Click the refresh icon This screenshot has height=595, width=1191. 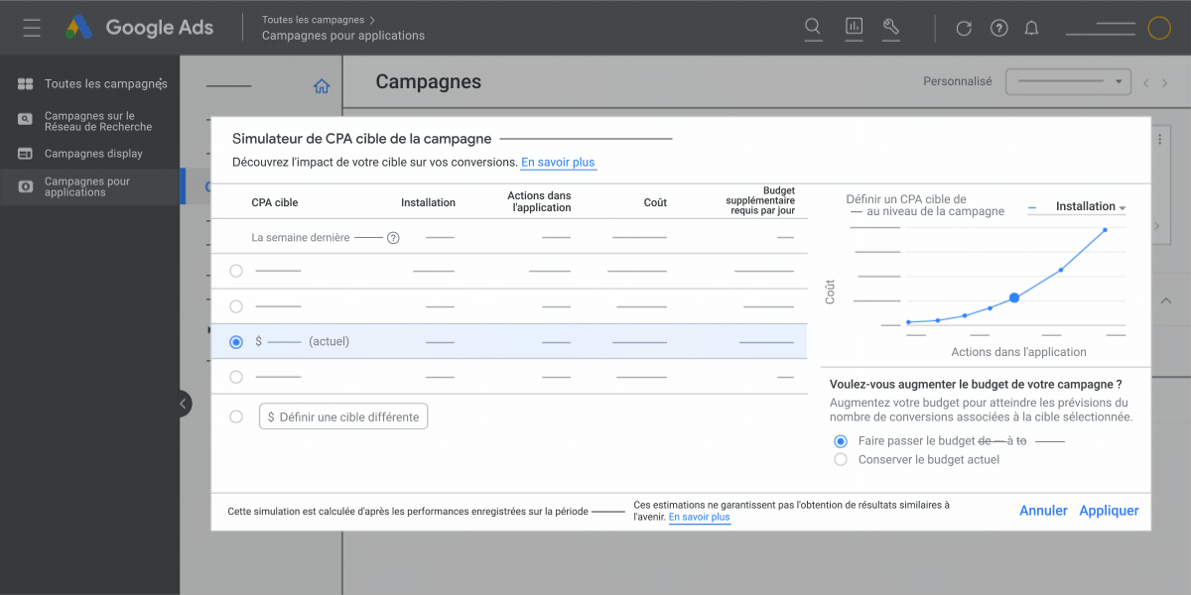[964, 28]
